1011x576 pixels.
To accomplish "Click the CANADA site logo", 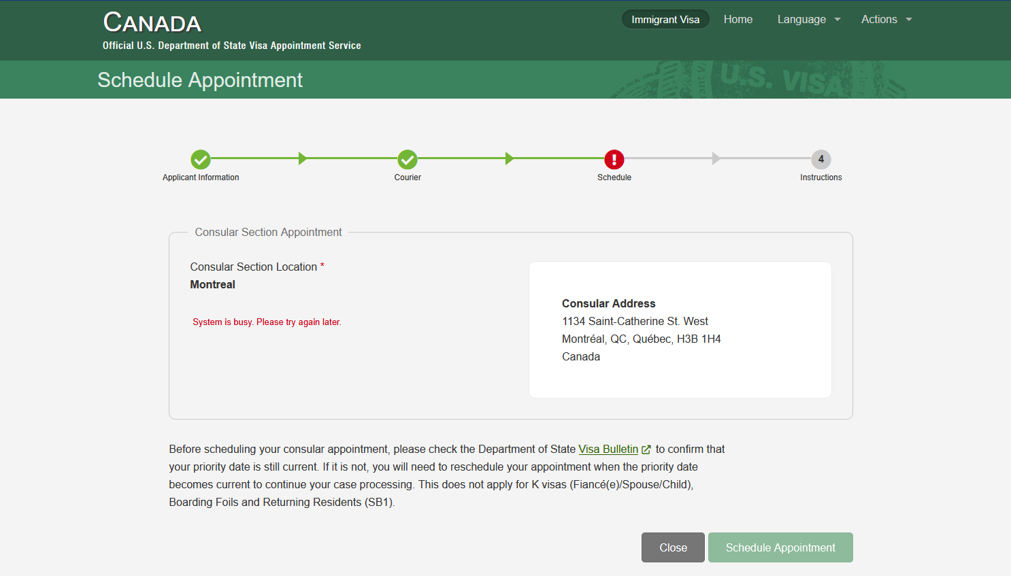I will click(x=152, y=23).
